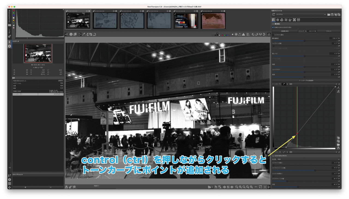The height and width of the screenshot is (199, 349).
Task: Reset the 露光量補正 slider to default
Action: coord(339,41)
